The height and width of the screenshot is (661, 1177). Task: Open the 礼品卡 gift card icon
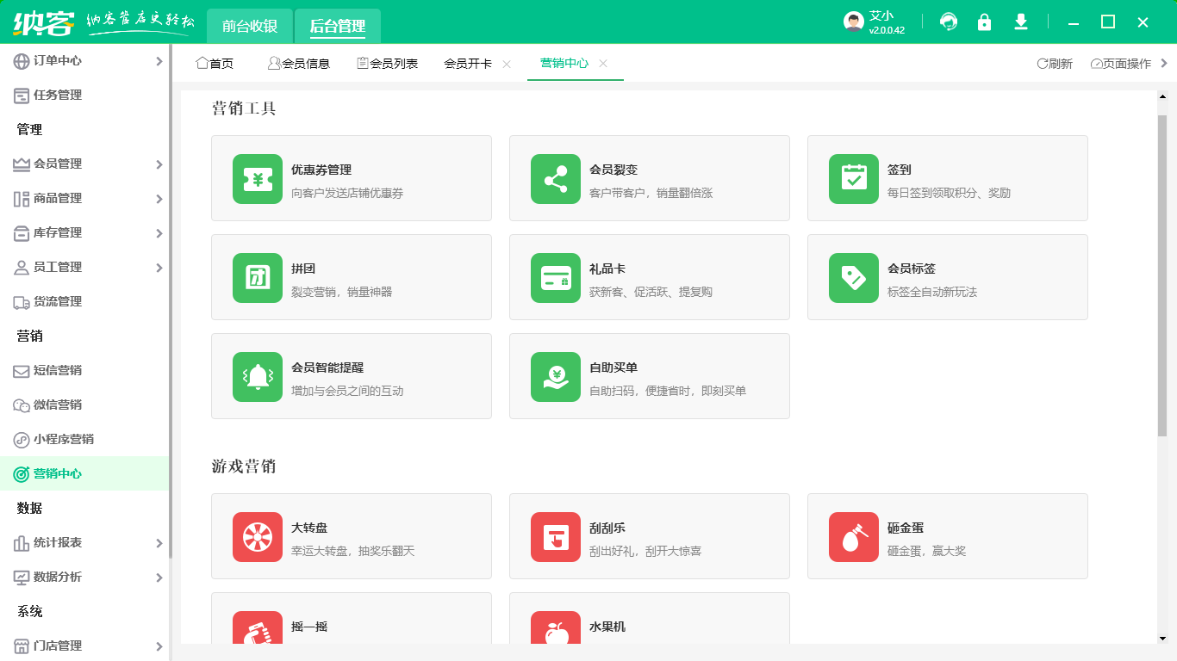[555, 277]
